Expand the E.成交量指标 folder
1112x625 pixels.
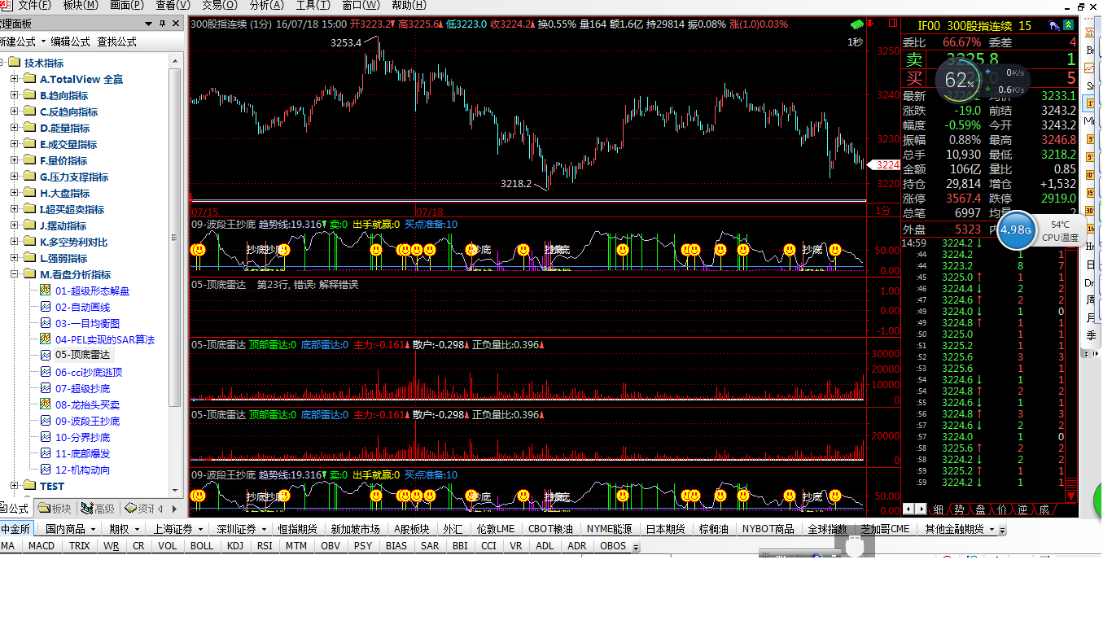(x=14, y=144)
